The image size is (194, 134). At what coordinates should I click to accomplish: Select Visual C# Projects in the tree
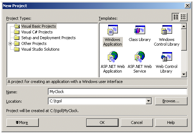pos(37,32)
